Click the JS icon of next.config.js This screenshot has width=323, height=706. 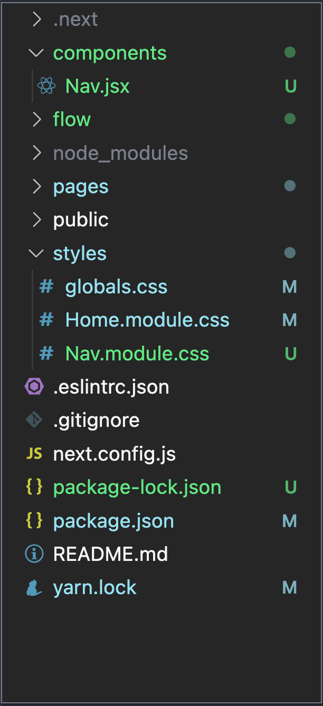[x=34, y=453]
